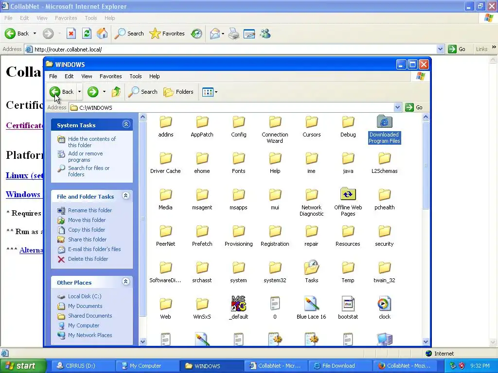The height and width of the screenshot is (373, 498).
Task: Select the Fonts folder
Action: [x=238, y=162]
